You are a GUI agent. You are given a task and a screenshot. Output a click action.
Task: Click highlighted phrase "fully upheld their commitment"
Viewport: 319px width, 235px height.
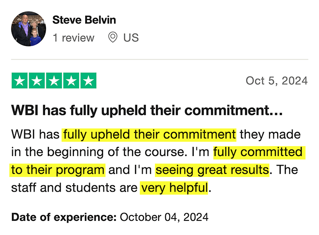click(149, 135)
